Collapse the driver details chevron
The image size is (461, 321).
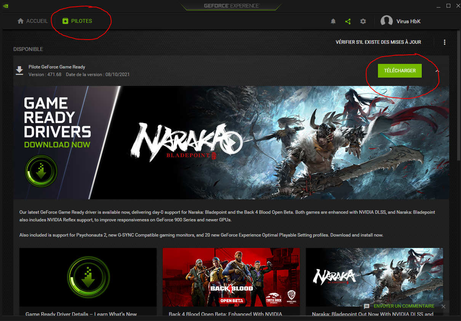(x=437, y=71)
